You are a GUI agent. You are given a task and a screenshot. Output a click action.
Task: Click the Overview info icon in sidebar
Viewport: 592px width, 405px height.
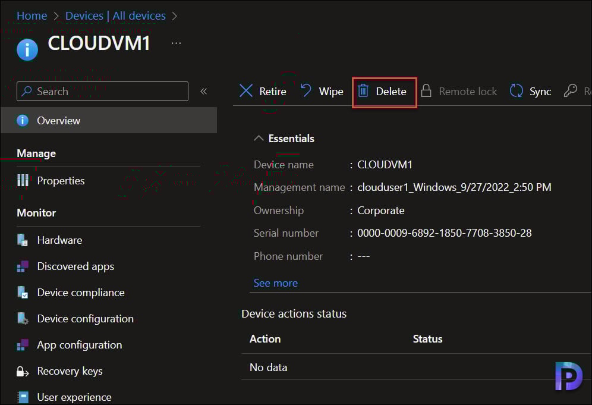tap(22, 121)
